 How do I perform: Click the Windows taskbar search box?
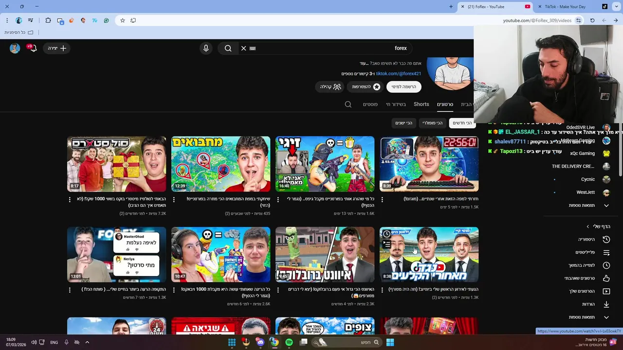[347, 342]
